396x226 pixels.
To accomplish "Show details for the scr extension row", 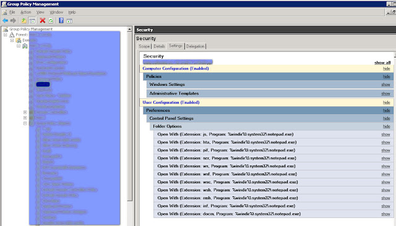I will tap(385, 158).
